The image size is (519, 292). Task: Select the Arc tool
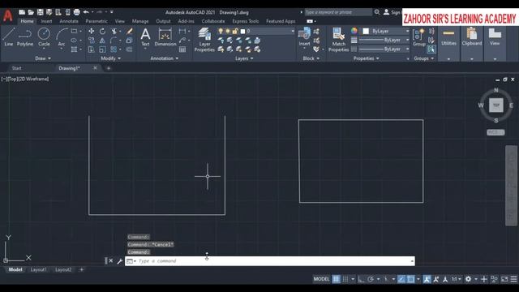point(62,36)
